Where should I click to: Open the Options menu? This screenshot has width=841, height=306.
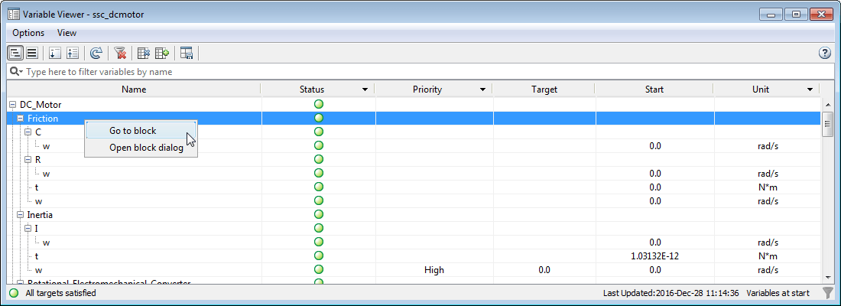(28, 33)
